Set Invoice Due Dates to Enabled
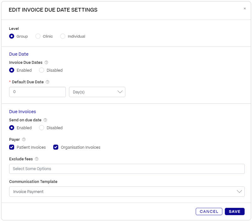The height and width of the screenshot is (221, 252). 12,70
